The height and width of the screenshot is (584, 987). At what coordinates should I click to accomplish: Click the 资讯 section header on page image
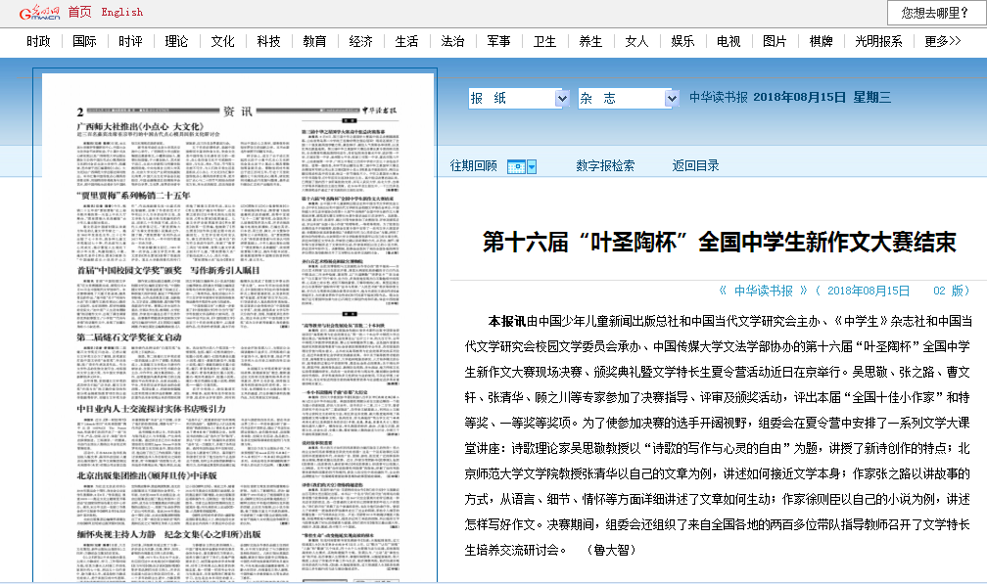click(238, 112)
